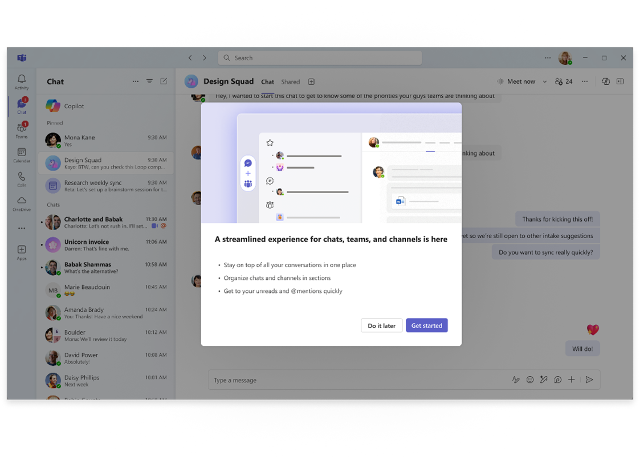Expand the Meet now dropdown chevron

click(544, 81)
